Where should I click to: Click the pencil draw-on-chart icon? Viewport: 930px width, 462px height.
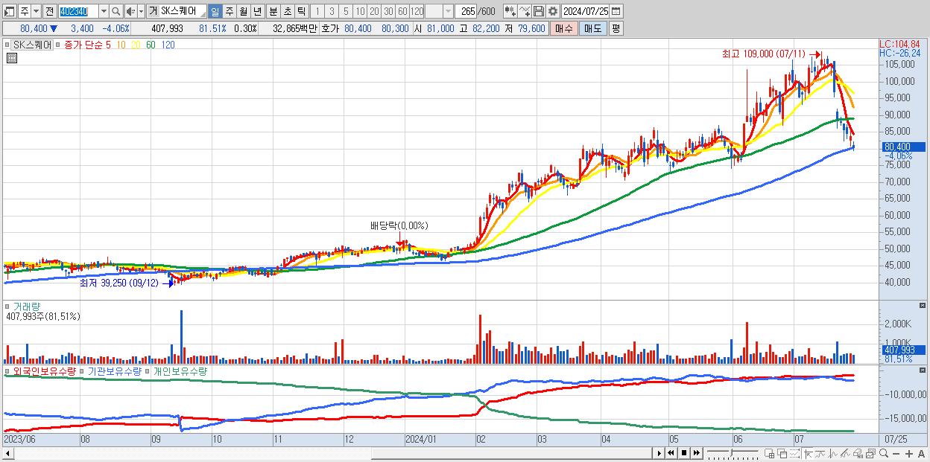tap(845, 453)
